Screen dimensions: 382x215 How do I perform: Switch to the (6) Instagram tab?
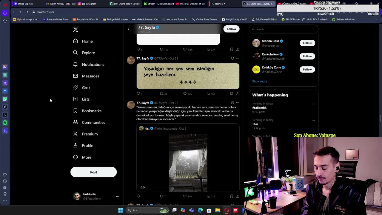coord(89,4)
